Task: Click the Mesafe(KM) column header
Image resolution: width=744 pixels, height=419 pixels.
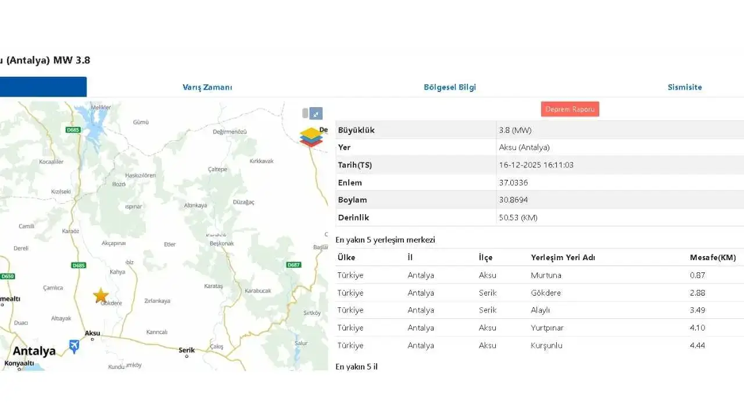Action: point(712,257)
